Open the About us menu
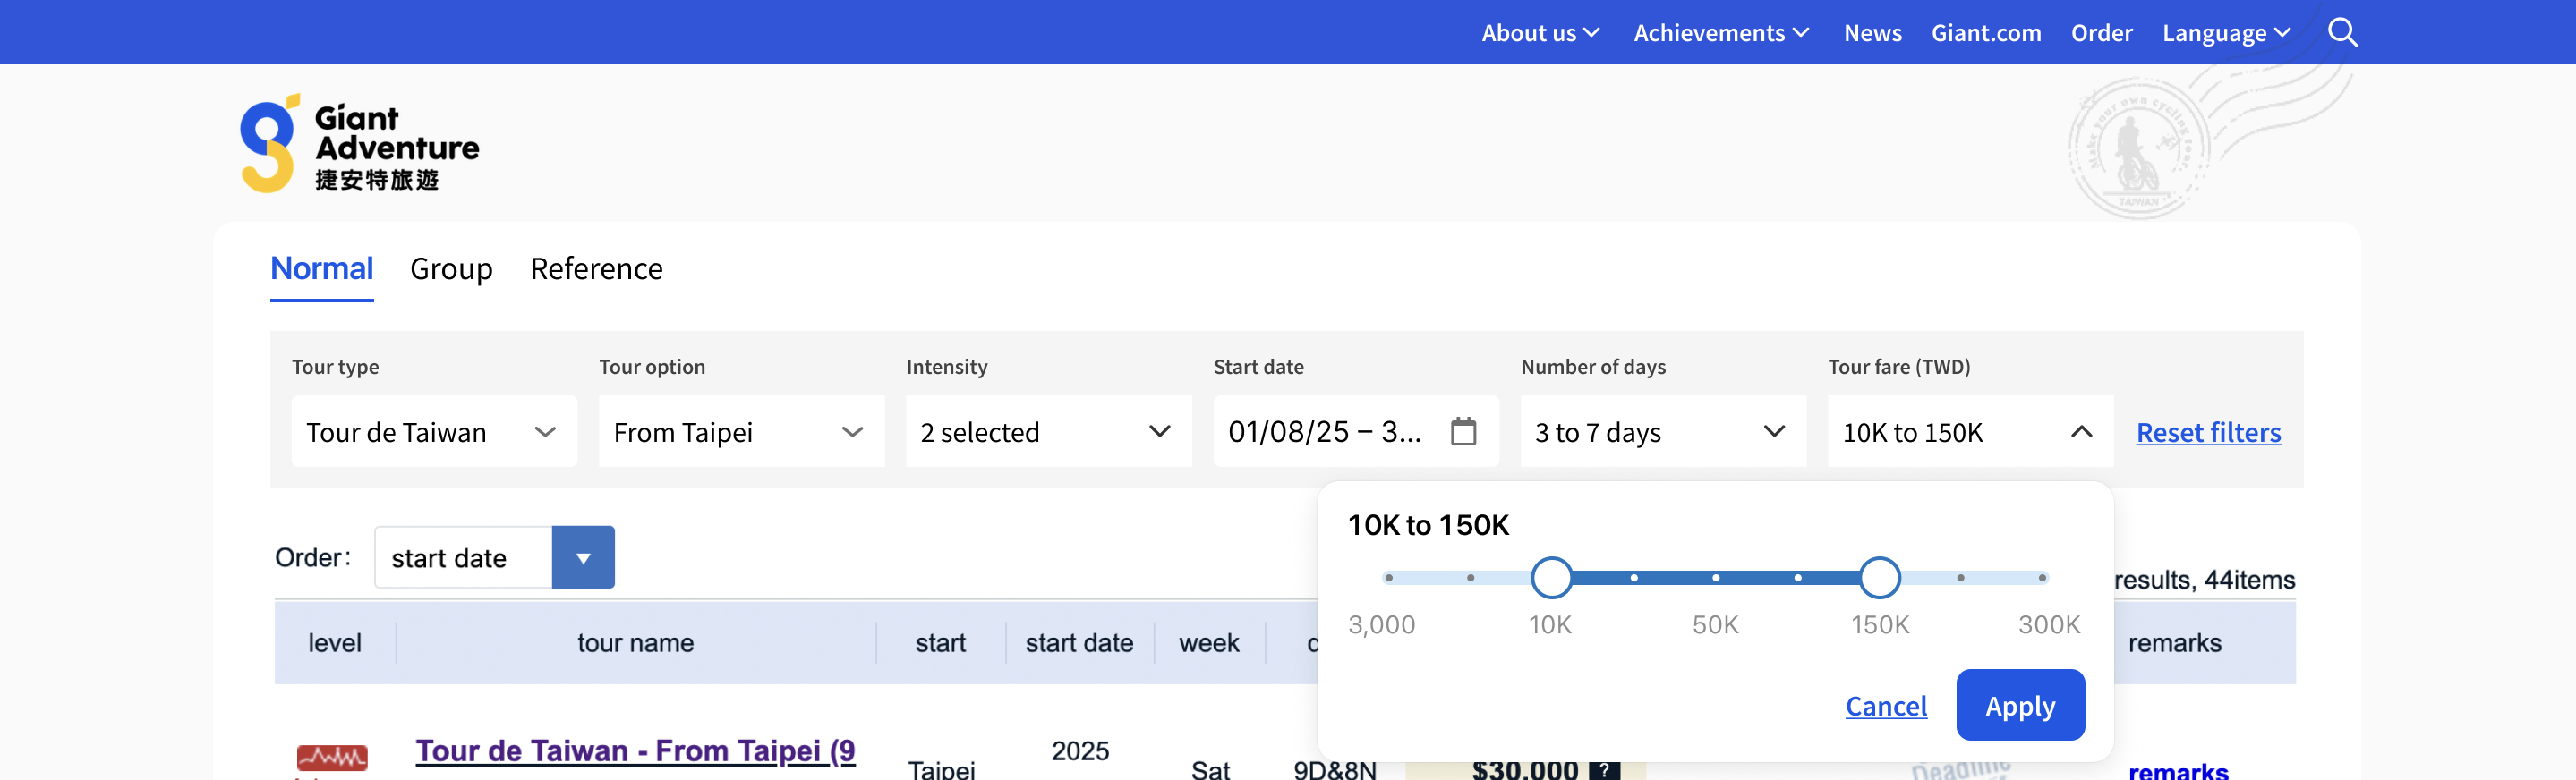This screenshot has height=780, width=2576. click(1540, 33)
